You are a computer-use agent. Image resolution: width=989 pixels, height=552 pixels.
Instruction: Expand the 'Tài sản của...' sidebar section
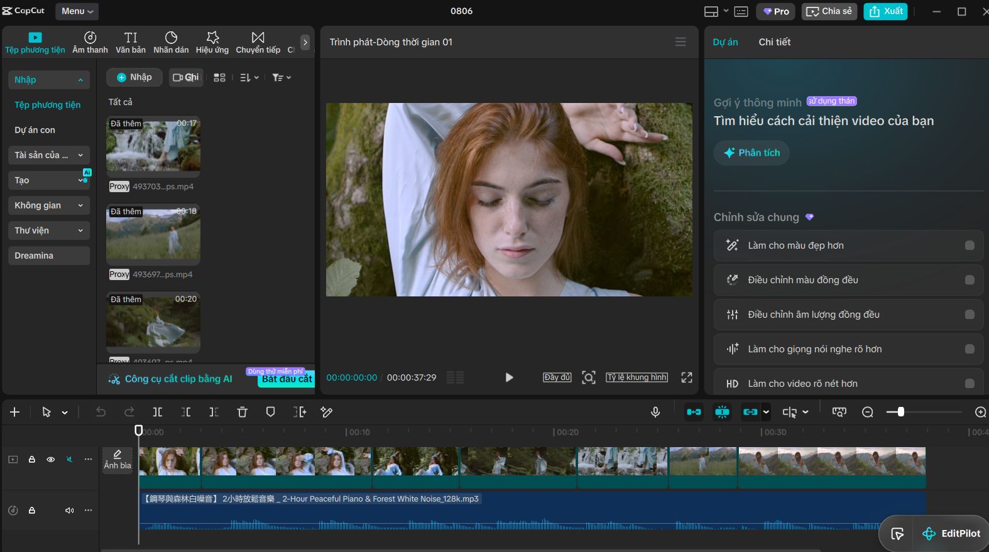[x=49, y=155]
